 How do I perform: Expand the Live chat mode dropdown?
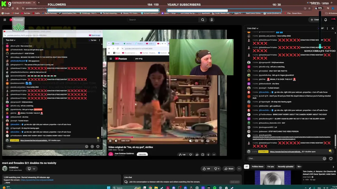pos(253,28)
